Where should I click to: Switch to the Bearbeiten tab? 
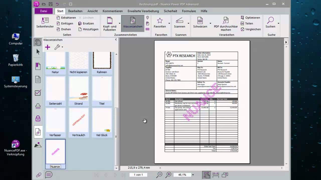coord(75,11)
